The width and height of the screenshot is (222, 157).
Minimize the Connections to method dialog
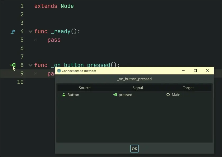(183, 71)
